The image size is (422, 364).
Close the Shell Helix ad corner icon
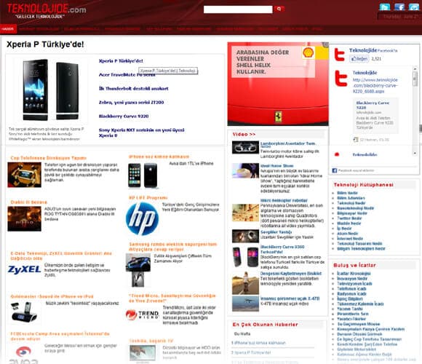(x=326, y=44)
